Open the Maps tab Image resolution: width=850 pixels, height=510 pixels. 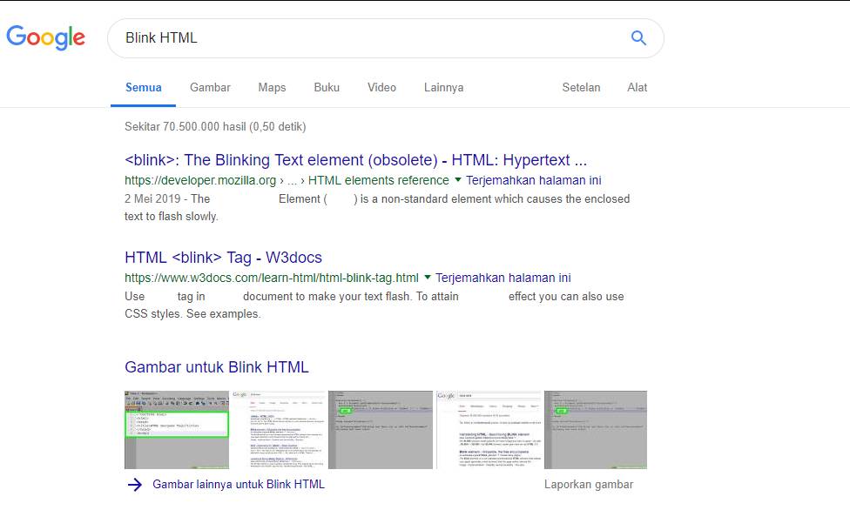click(272, 87)
